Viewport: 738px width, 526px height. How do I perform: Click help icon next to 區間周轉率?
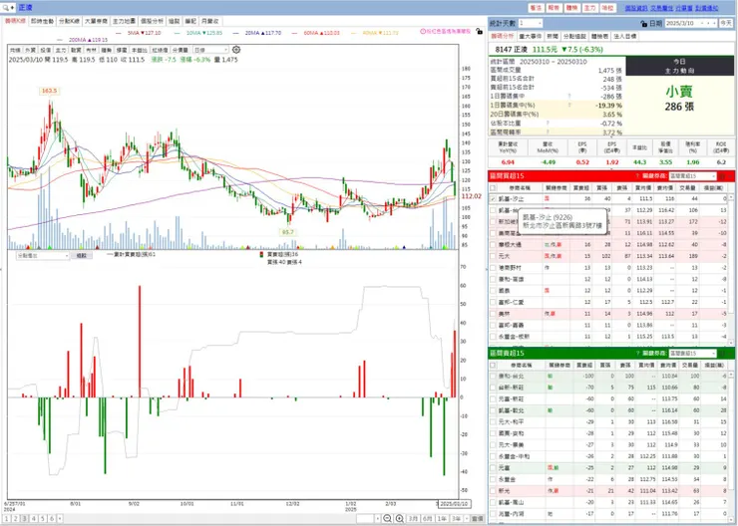pyautogui.click(x=548, y=132)
